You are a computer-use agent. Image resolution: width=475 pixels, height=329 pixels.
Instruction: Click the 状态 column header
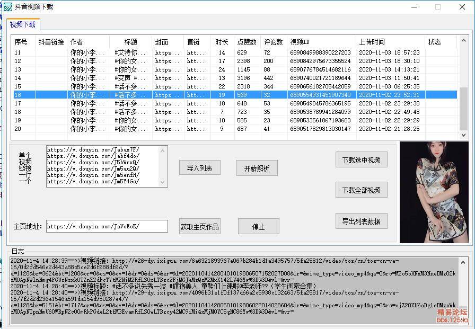point(441,42)
